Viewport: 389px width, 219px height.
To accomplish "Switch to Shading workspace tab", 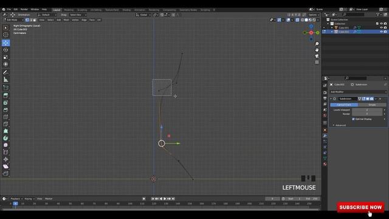I will (126, 10).
